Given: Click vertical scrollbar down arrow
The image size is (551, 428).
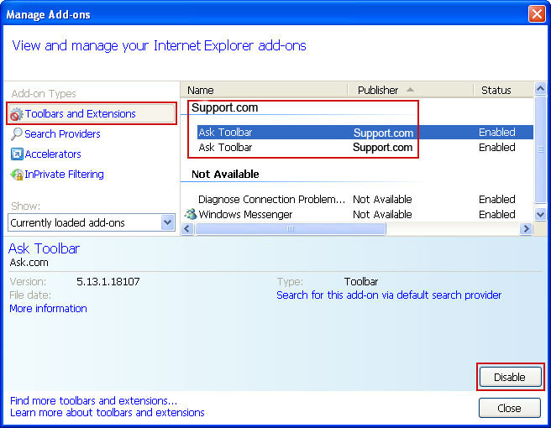Looking at the screenshot, I should point(540,214).
